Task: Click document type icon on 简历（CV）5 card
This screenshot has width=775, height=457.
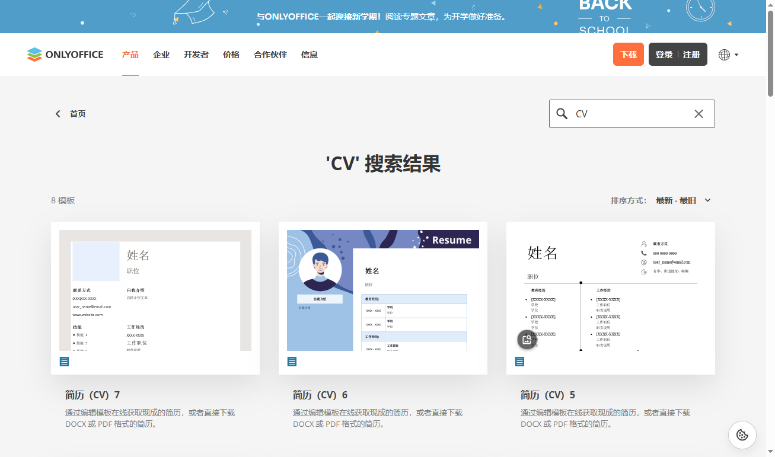Action: coord(519,361)
